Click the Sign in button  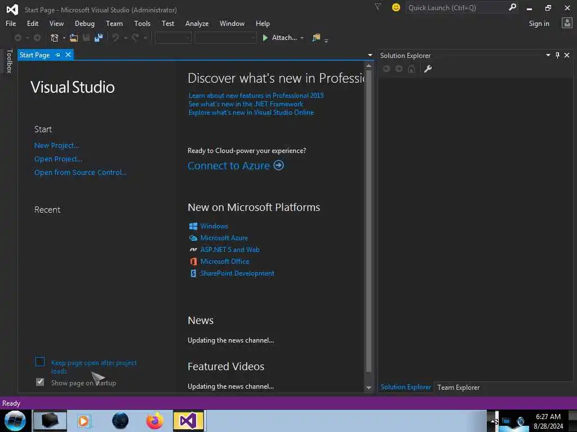[x=539, y=24]
